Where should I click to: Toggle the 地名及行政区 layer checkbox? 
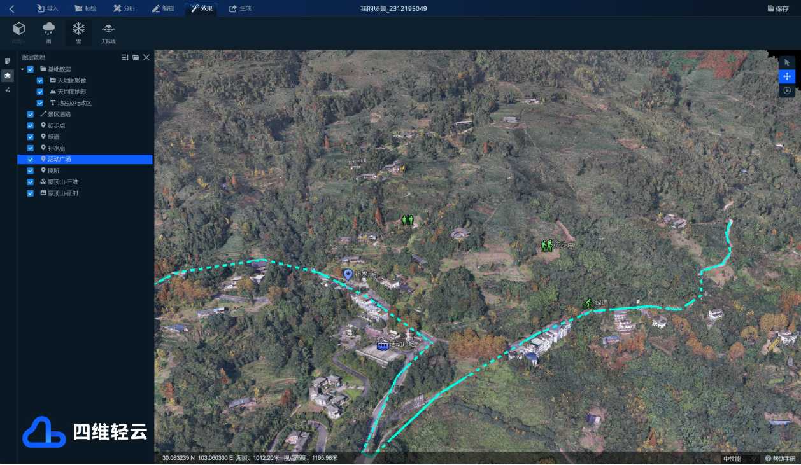pos(40,102)
